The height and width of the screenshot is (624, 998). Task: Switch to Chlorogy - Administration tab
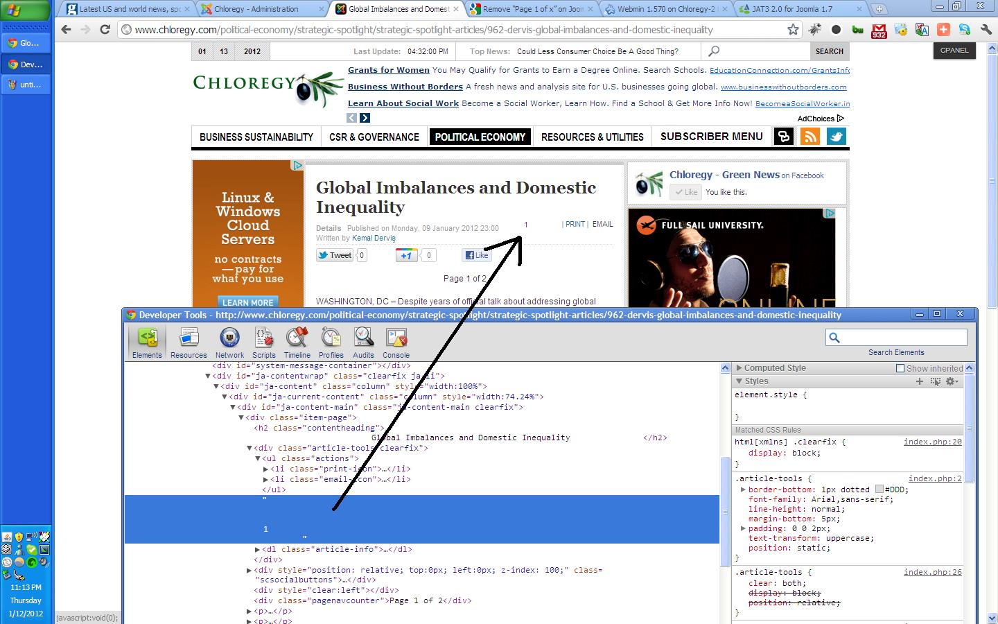pos(259,9)
